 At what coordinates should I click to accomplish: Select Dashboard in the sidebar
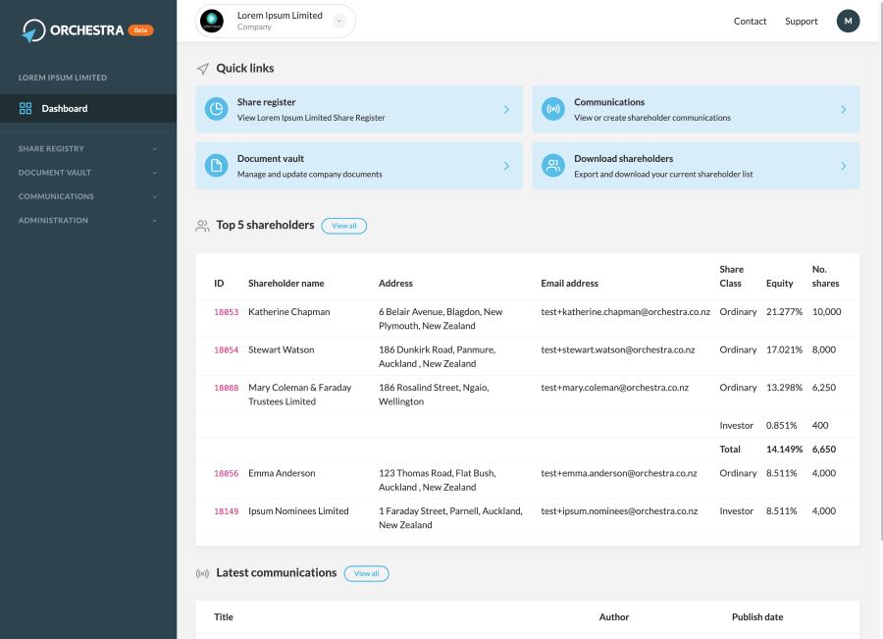[x=88, y=108]
